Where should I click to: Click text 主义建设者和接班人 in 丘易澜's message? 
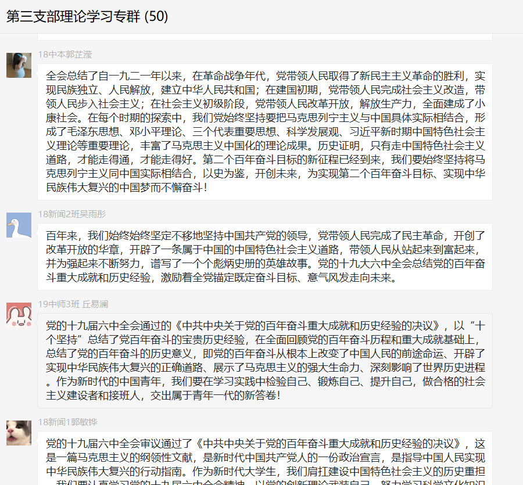pyautogui.click(x=93, y=396)
